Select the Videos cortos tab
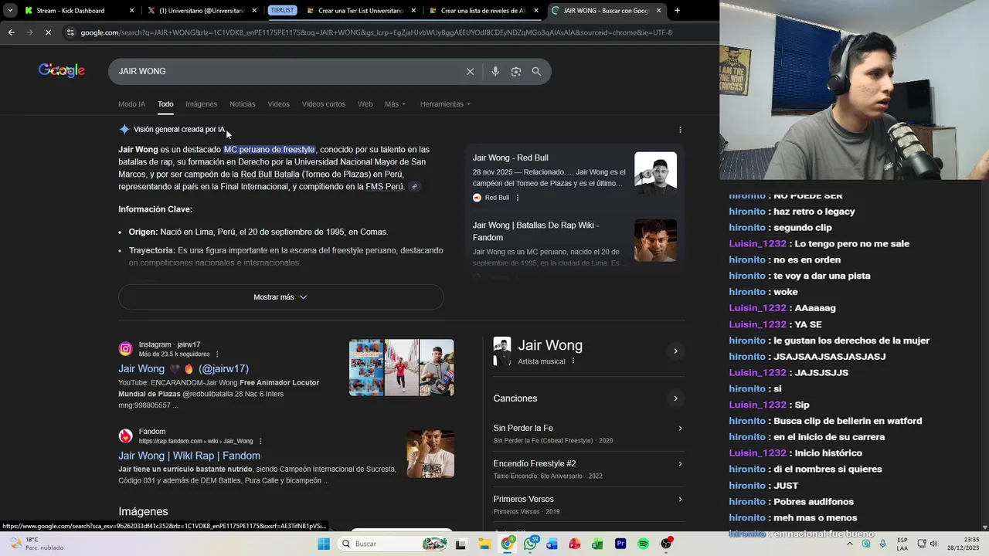 (324, 104)
